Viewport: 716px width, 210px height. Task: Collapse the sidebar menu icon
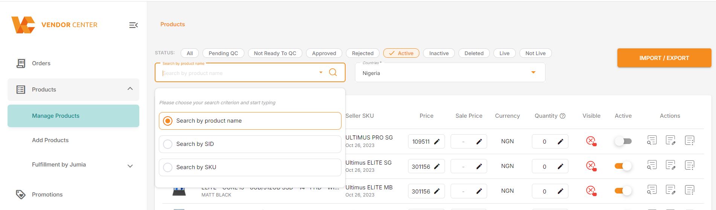tap(133, 25)
